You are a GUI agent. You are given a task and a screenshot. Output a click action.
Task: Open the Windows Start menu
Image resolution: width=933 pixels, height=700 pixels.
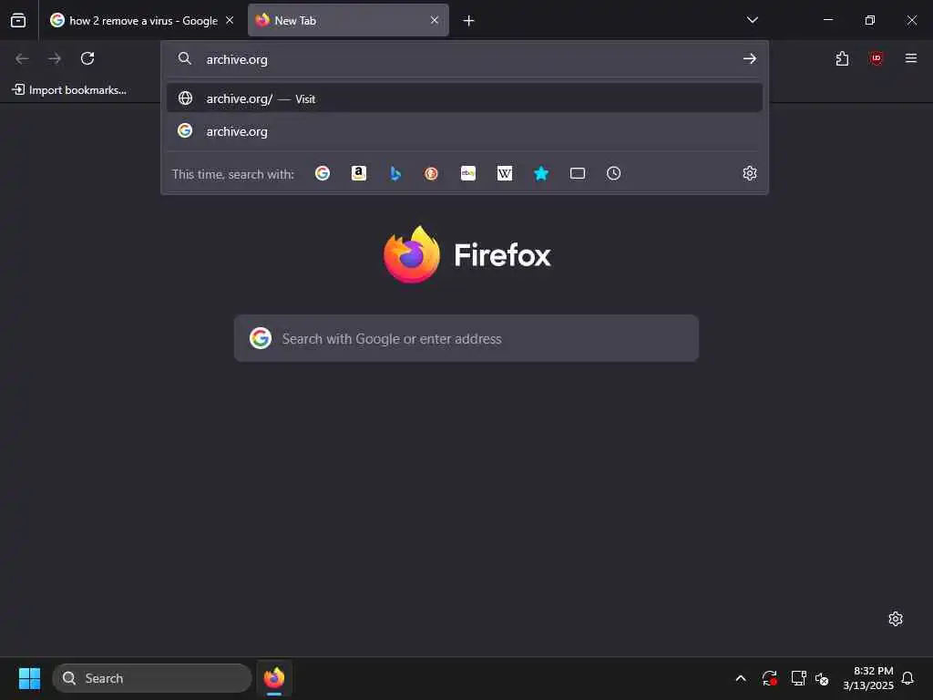click(29, 678)
